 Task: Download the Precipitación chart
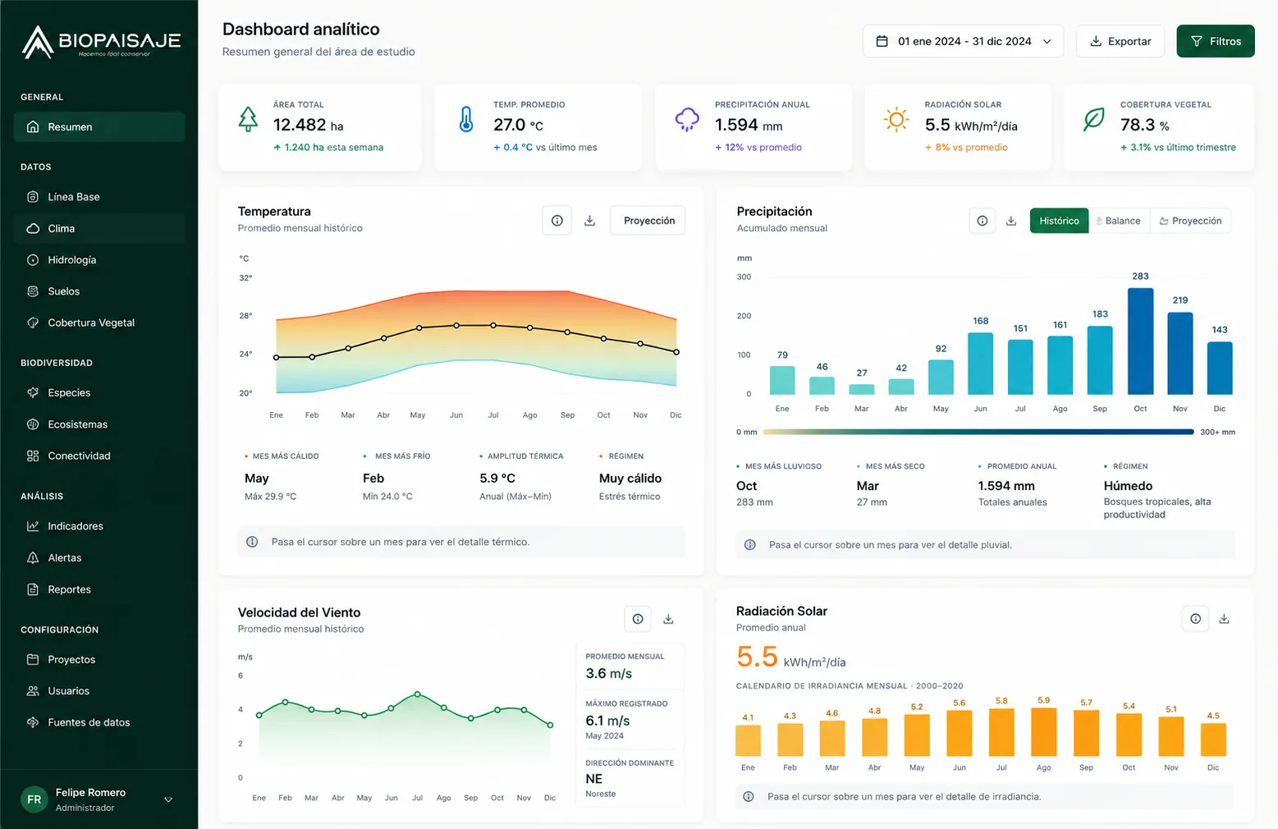(1011, 221)
